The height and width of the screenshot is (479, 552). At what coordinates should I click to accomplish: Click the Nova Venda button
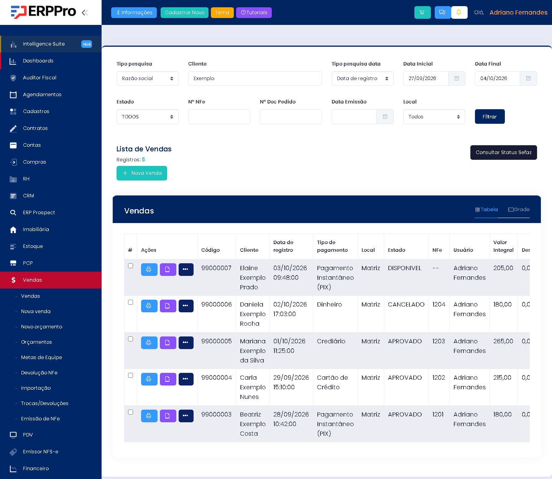(142, 173)
